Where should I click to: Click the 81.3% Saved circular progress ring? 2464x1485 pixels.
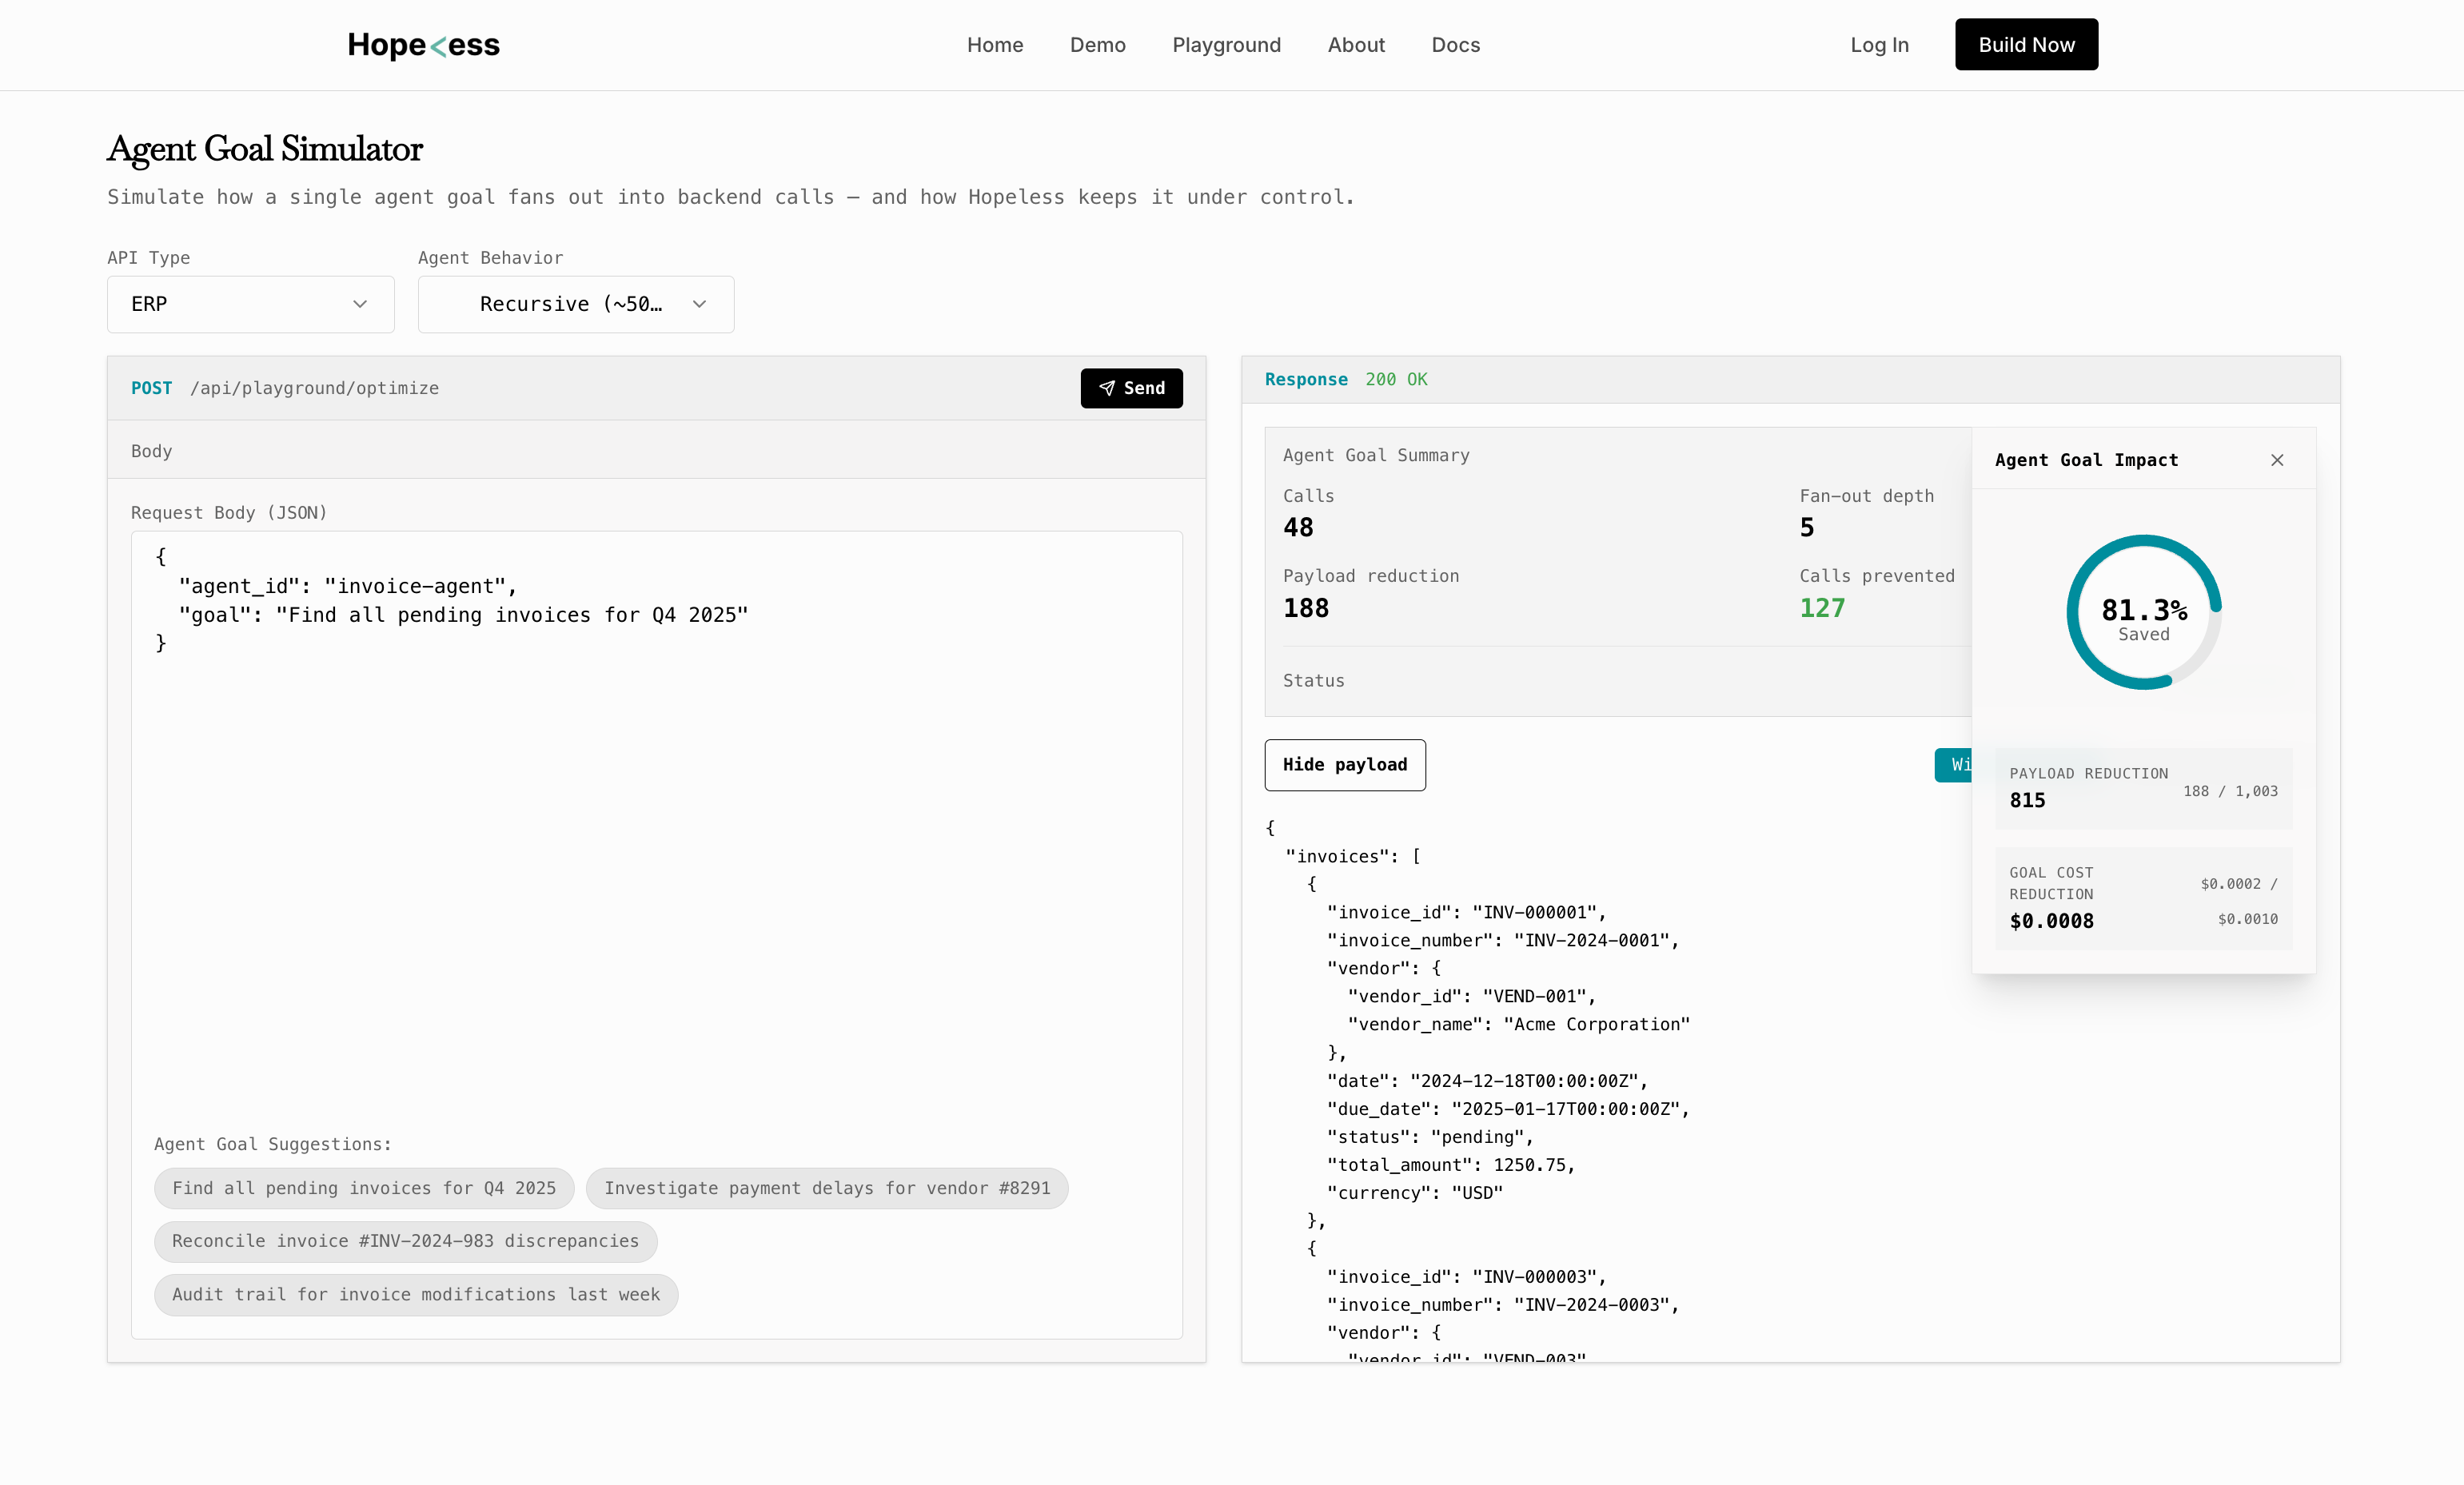pyautogui.click(x=2143, y=612)
